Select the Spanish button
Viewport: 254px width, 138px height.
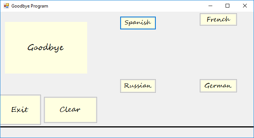(x=138, y=23)
